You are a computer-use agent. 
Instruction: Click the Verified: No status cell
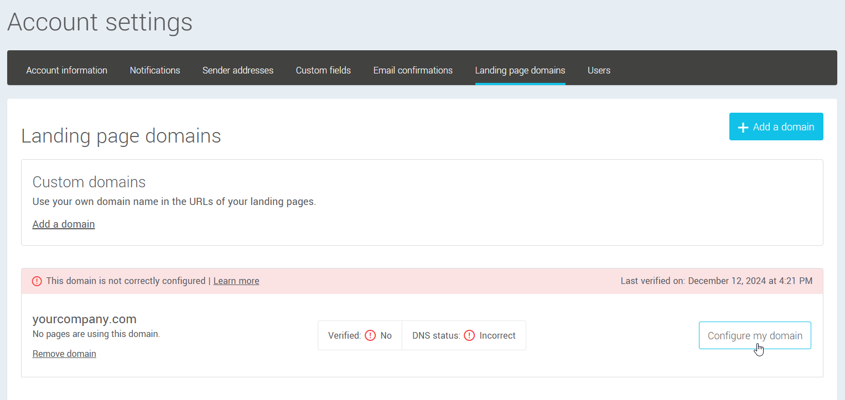click(x=360, y=335)
